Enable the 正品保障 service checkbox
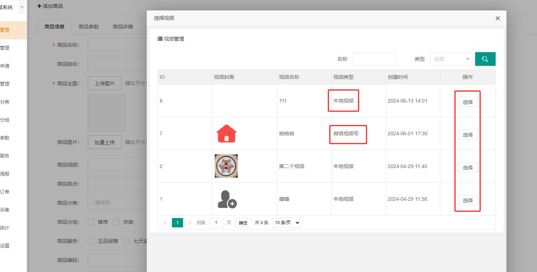Image resolution: width=537 pixels, height=272 pixels. [x=91, y=241]
